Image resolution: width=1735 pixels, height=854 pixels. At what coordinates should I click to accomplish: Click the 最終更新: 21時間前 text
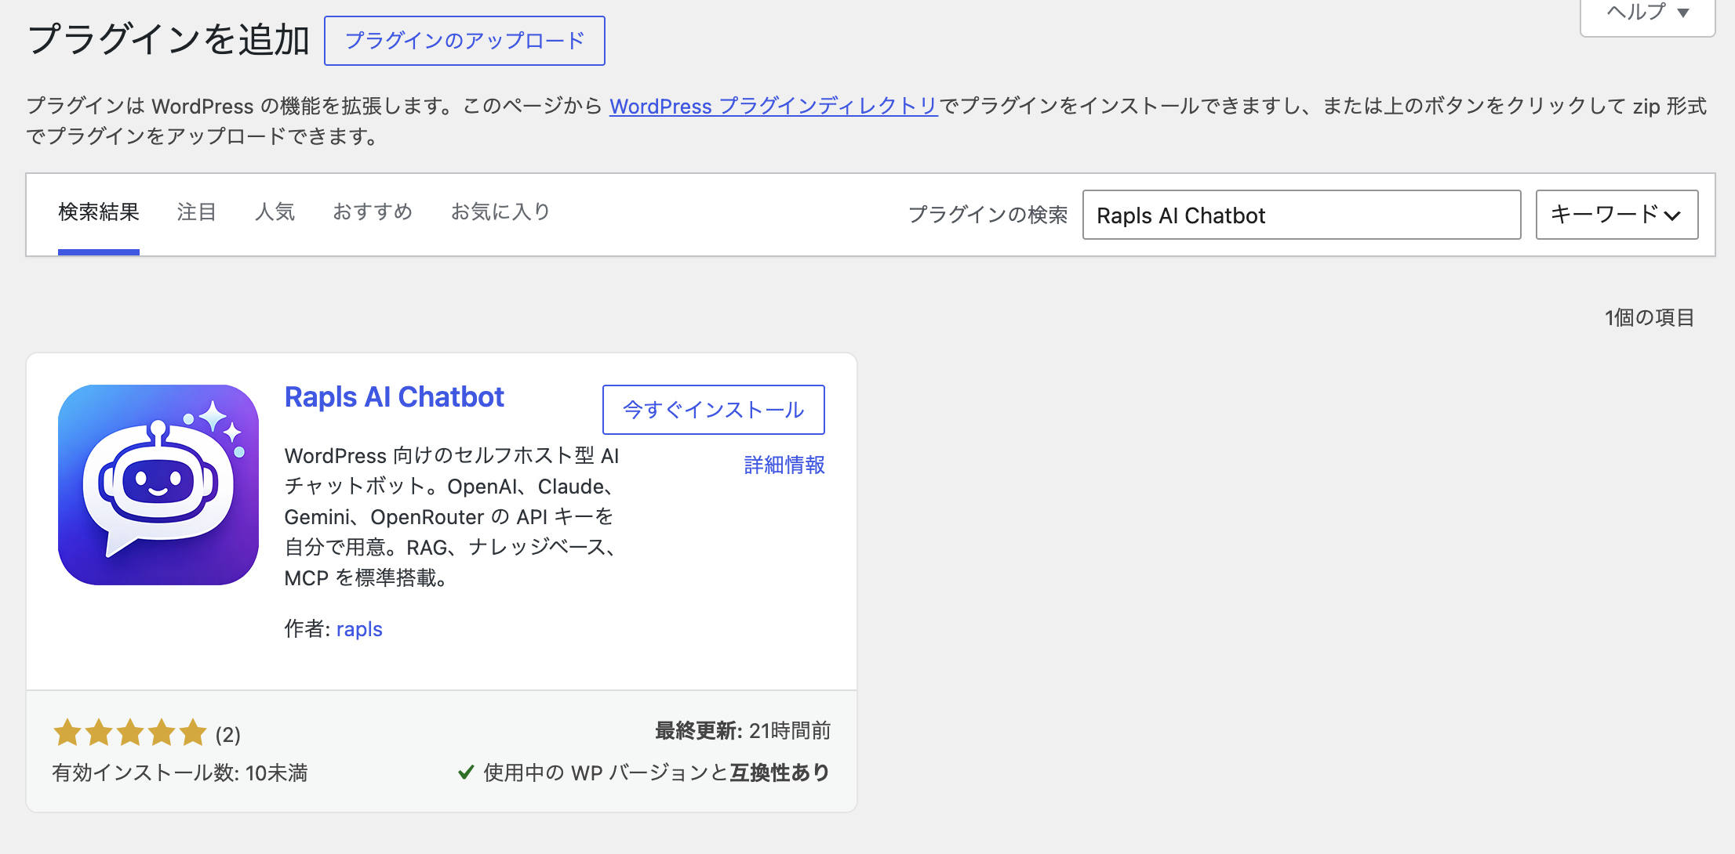[743, 731]
